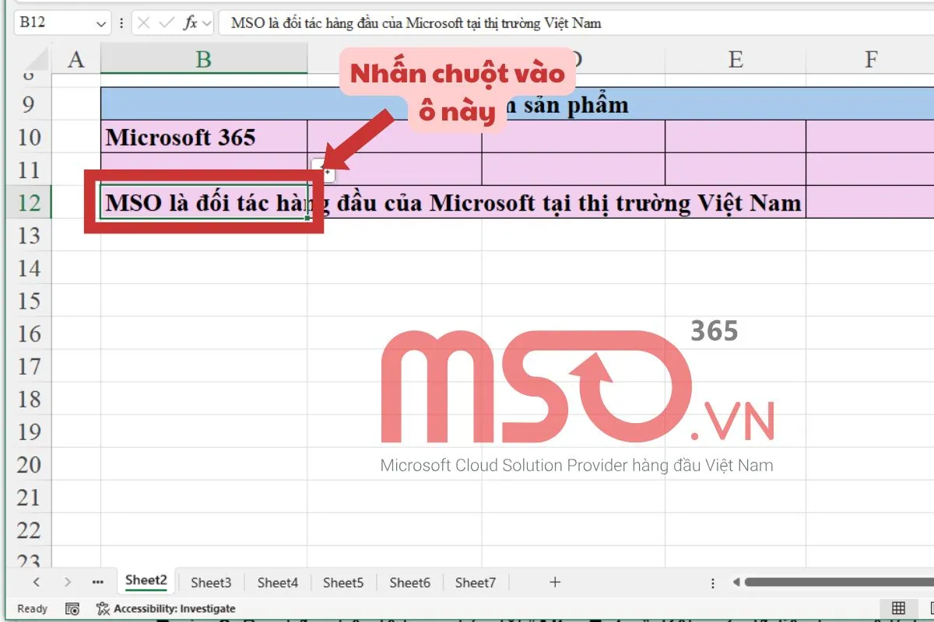Select column E header
This screenshot has height=622, width=934.
[x=736, y=59]
